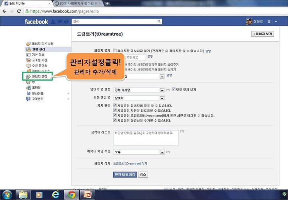Open 인사이트 via its chart icon
This screenshot has height=200, width=288.
coord(28,93)
